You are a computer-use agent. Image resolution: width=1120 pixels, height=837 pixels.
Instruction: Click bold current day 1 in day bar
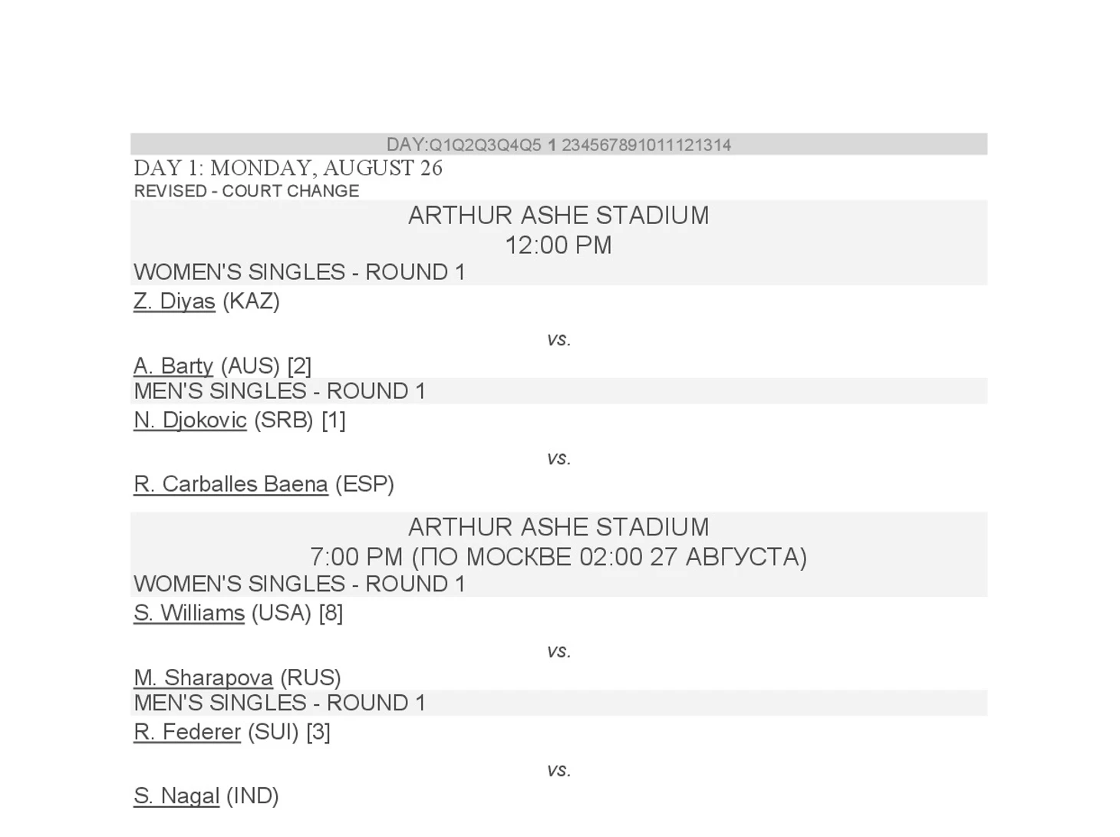point(552,145)
